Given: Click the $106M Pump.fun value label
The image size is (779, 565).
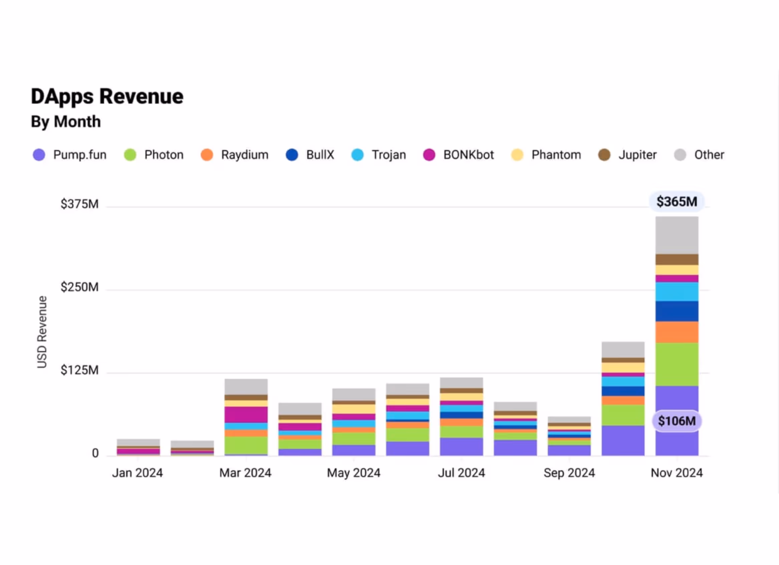Looking at the screenshot, I should point(677,421).
